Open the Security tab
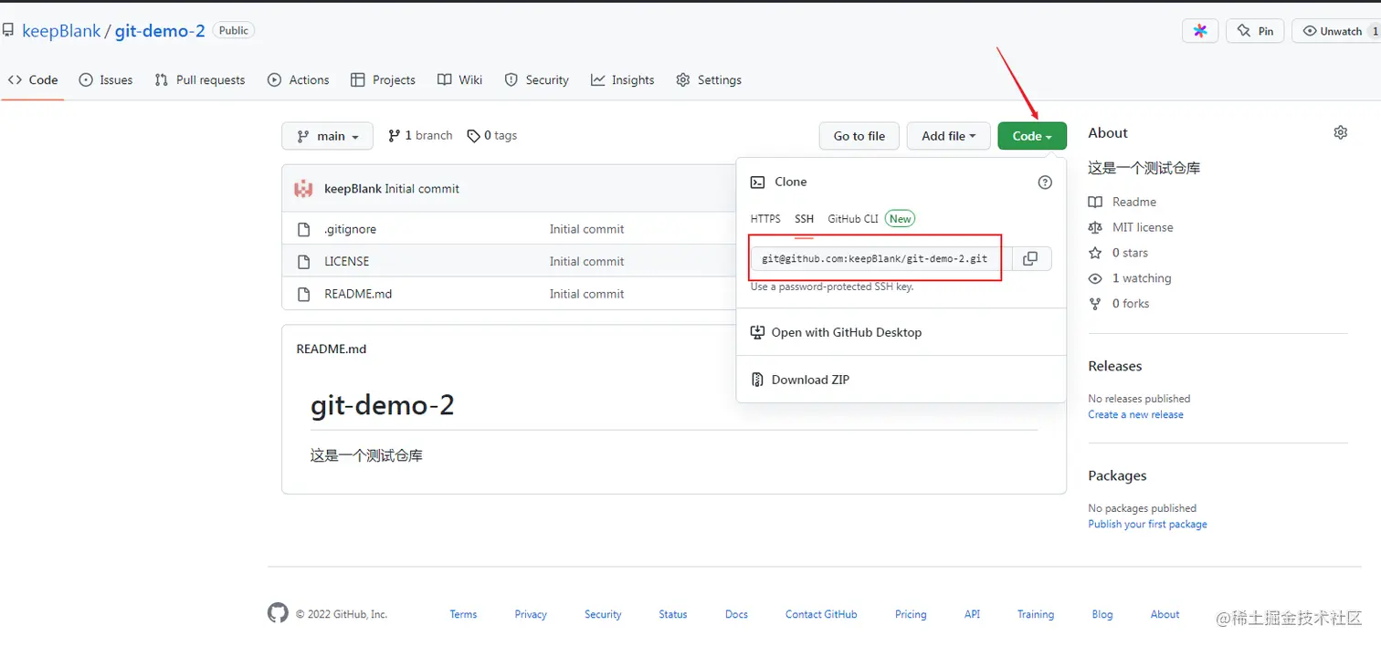The width and height of the screenshot is (1381, 646). pyautogui.click(x=537, y=80)
